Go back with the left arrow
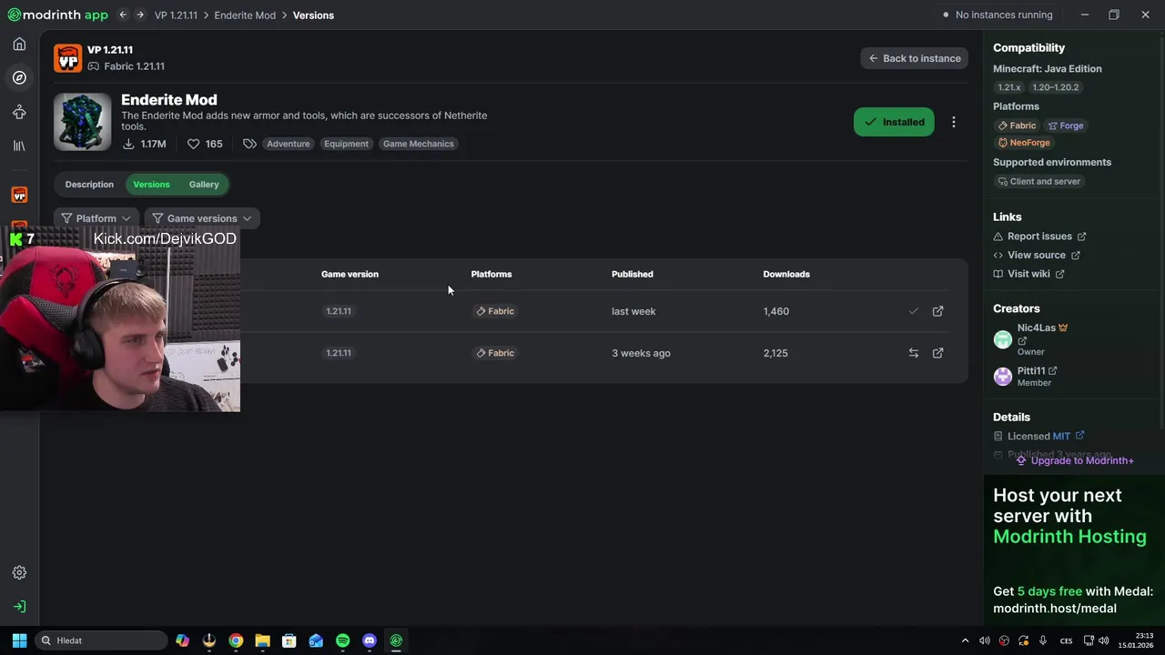The height and width of the screenshot is (655, 1165). (123, 15)
